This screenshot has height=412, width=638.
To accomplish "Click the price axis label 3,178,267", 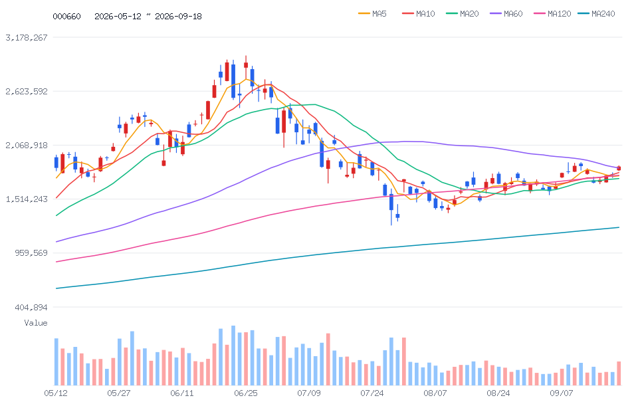I will [27, 37].
